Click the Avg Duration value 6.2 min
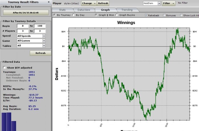The image size is (199, 131). click(34, 109)
